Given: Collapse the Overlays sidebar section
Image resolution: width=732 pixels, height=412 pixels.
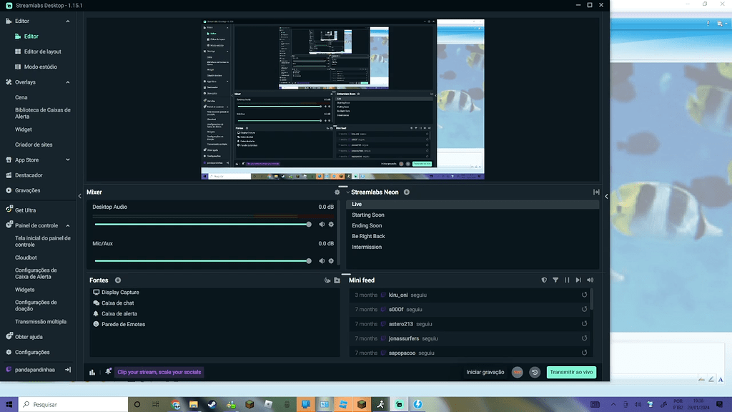Looking at the screenshot, I should (68, 82).
